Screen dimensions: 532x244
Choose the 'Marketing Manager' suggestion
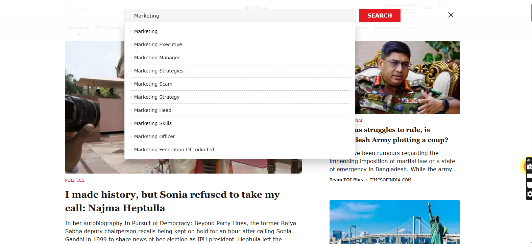pos(157,58)
